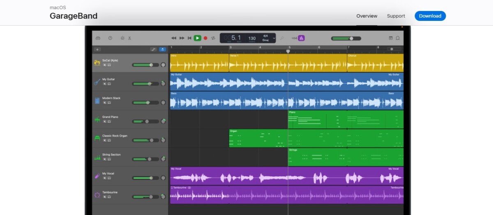
Task: Toggle the Cycle loop mode
Action: pyautogui.click(x=213, y=38)
